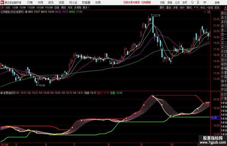Switch to the 周线 weekly period
227x146 pixels.
point(63,7)
